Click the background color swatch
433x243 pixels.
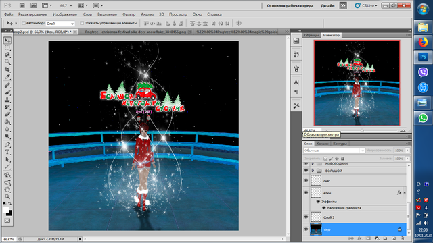pyautogui.click(x=9, y=213)
